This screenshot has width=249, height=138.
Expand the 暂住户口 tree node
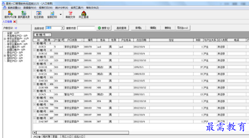[5, 55]
